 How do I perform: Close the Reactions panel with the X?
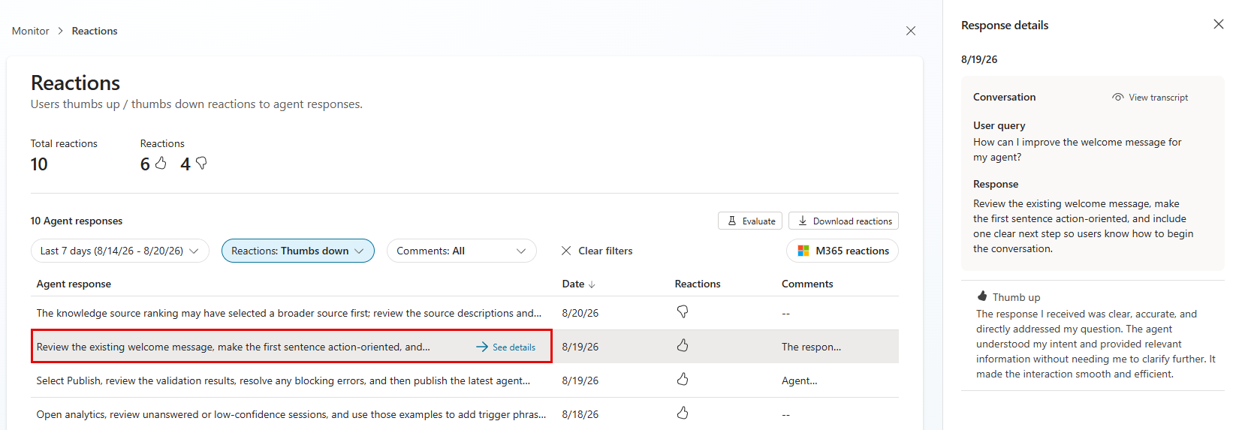pyautogui.click(x=911, y=31)
